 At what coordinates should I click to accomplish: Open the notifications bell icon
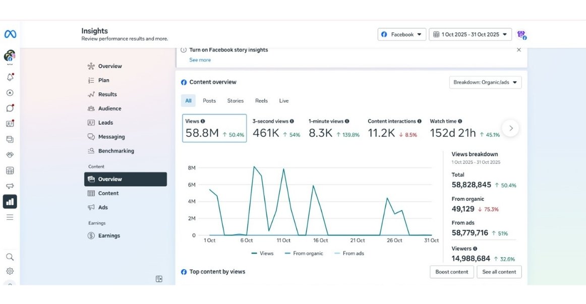pos(10,77)
